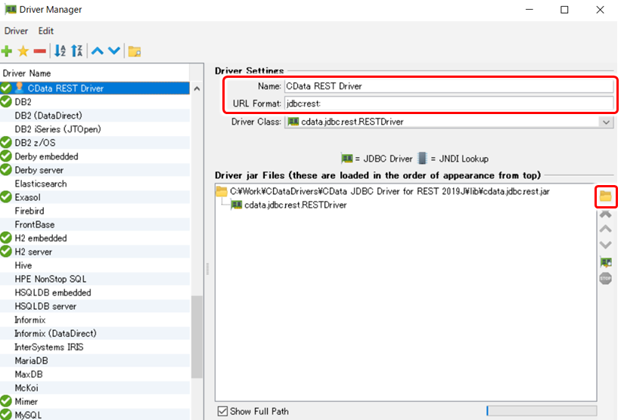The height and width of the screenshot is (420, 624).
Task: Move jar file down with gray arrow
Action: [606, 245]
